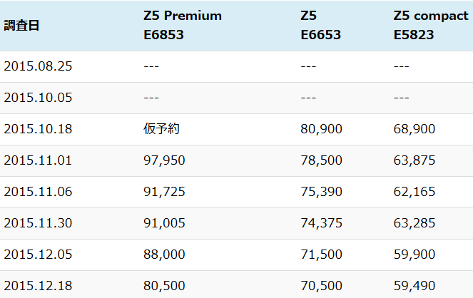The image size is (473, 298).
Task: Click the 75,390 price cell
Action: [321, 192]
